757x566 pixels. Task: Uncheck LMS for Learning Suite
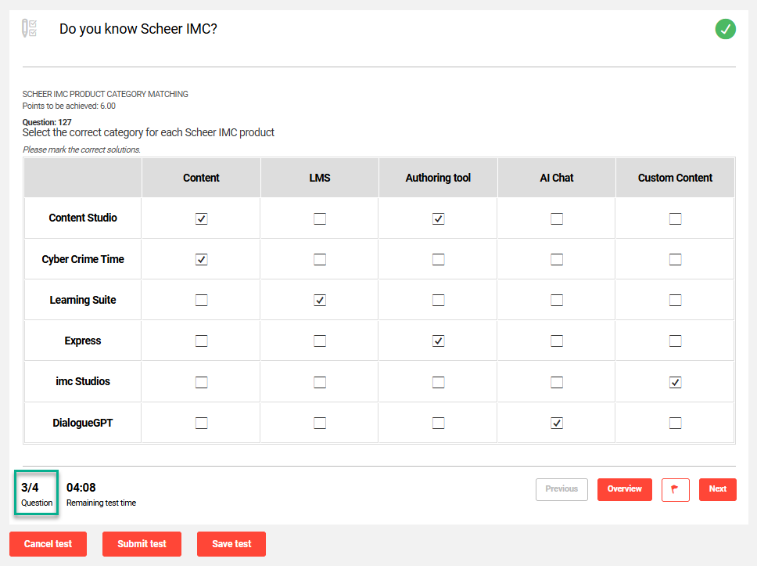coord(320,300)
